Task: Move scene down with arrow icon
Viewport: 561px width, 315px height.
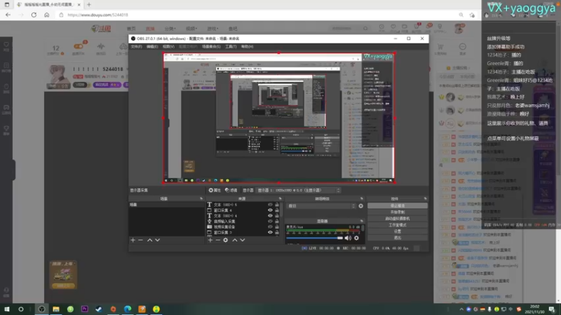Action: (157, 240)
